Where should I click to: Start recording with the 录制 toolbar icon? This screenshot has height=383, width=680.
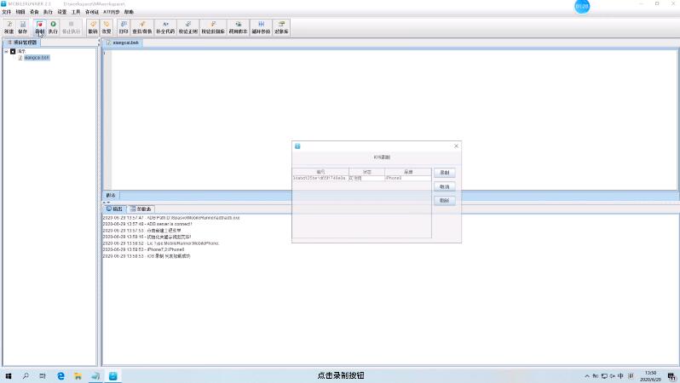39,26
